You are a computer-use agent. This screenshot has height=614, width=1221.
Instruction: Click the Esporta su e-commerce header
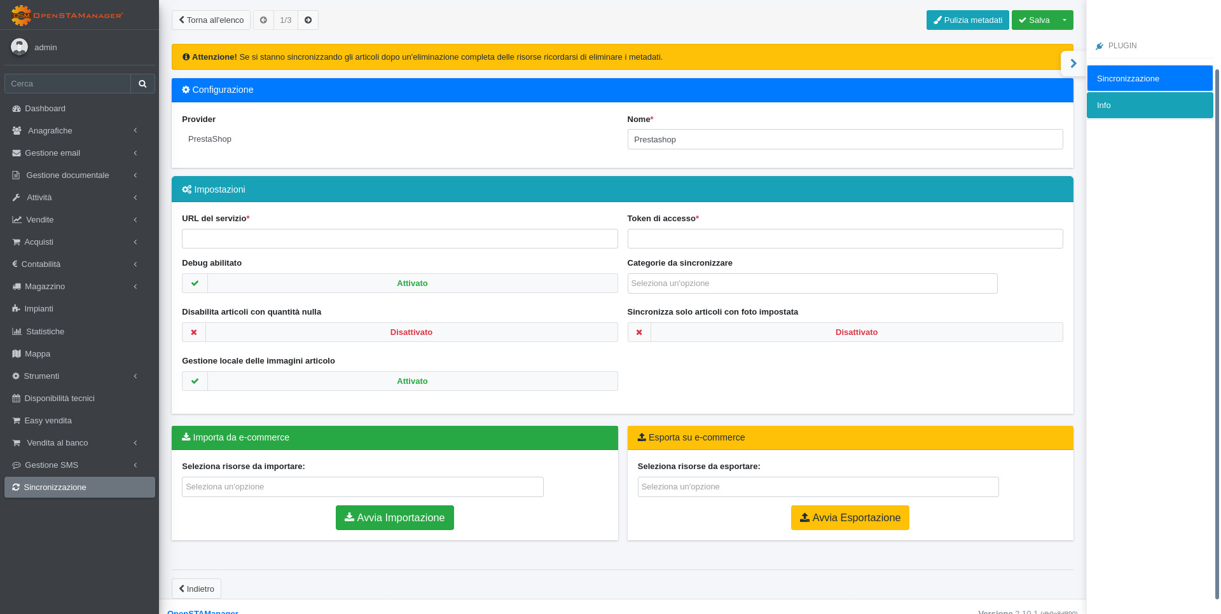pos(850,438)
